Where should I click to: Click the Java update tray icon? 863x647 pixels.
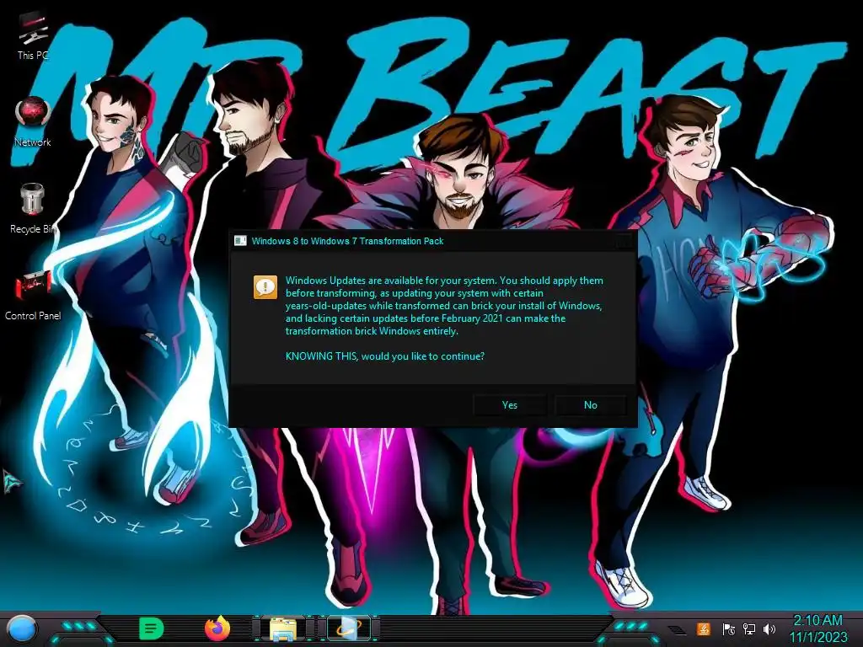coord(704,628)
